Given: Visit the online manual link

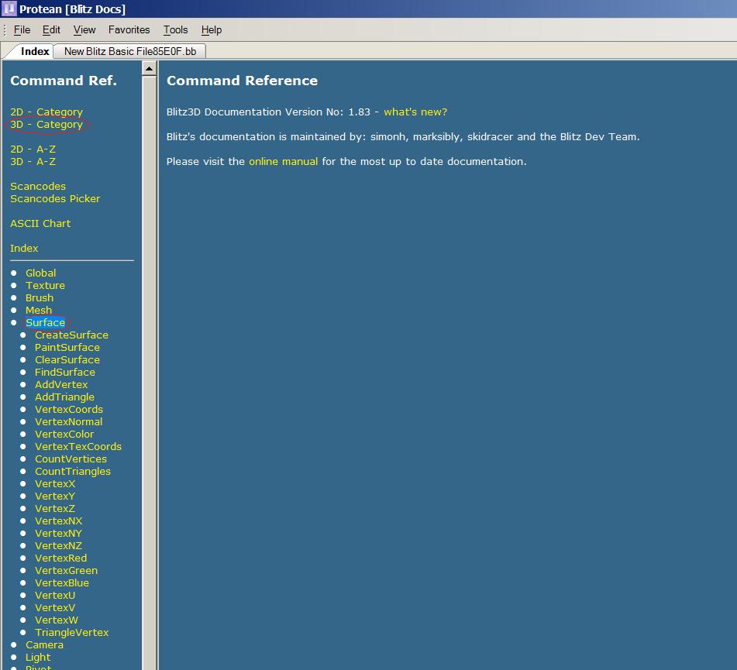Looking at the screenshot, I should click(283, 161).
